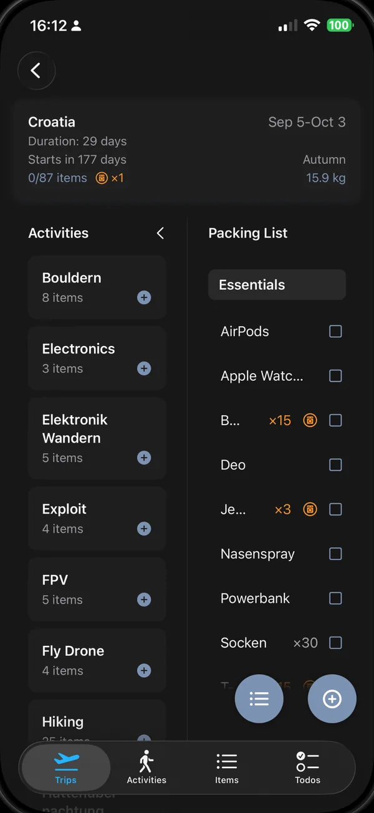The height and width of the screenshot is (813, 374).
Task: Tap the 15.9 kg weight link
Action: (x=326, y=178)
